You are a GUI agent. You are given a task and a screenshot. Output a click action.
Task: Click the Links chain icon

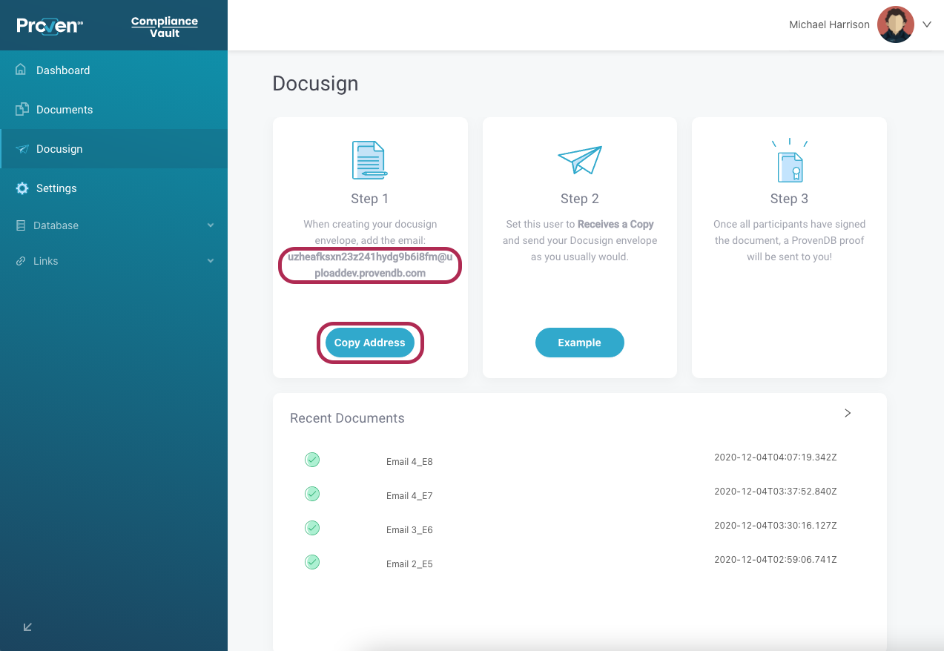tap(21, 261)
